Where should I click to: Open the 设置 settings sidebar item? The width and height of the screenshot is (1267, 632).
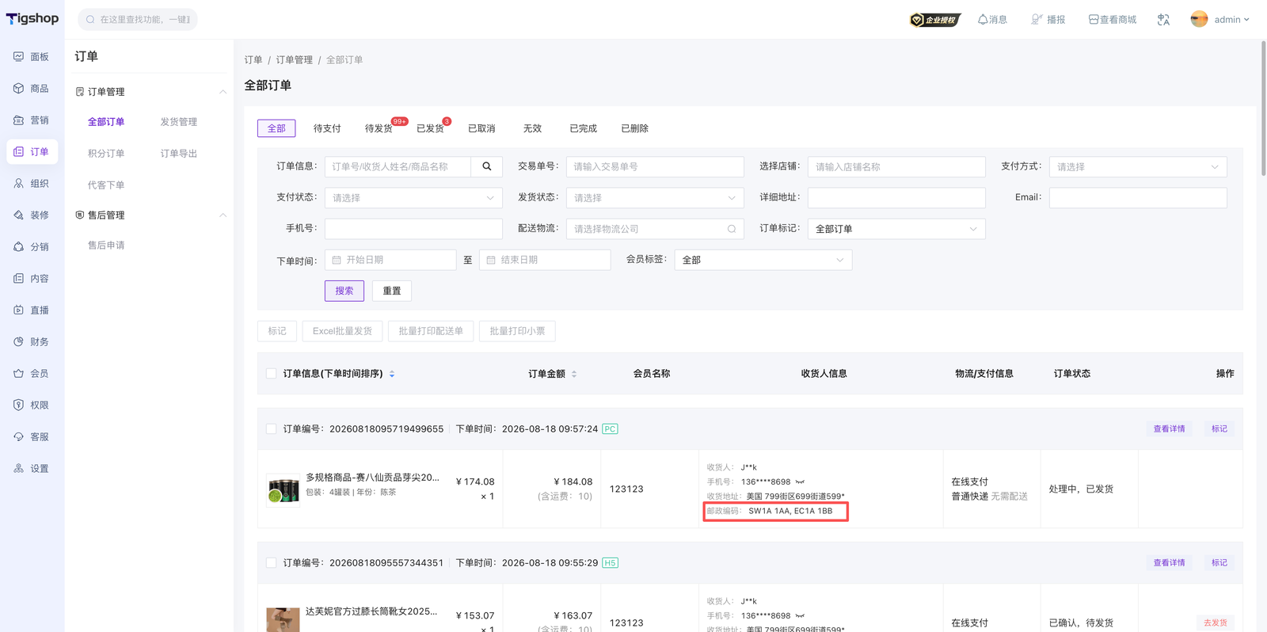pos(32,469)
